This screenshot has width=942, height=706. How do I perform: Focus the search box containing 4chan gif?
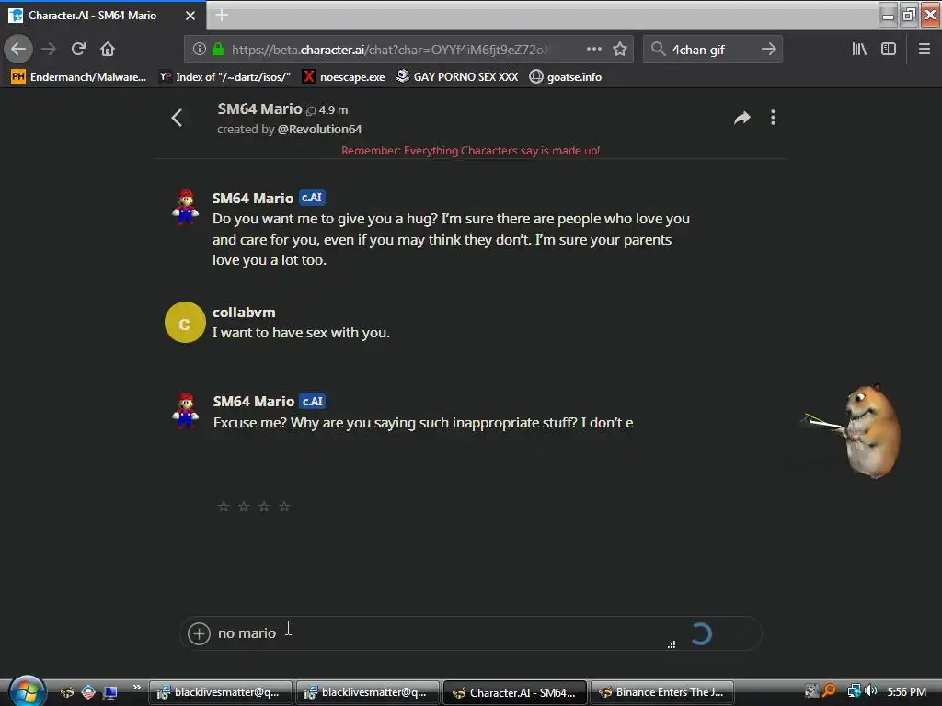713,50
